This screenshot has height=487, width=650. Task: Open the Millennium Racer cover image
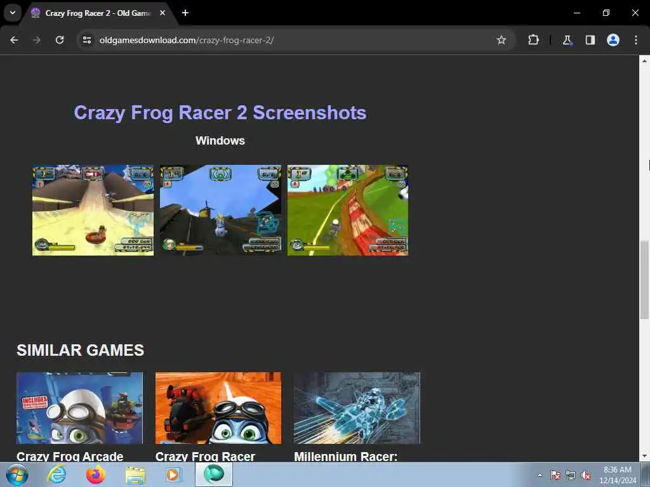(x=357, y=408)
